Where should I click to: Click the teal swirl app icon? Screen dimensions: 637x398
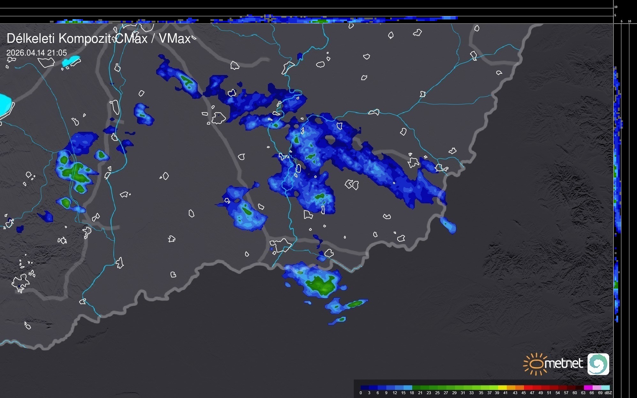click(x=598, y=364)
